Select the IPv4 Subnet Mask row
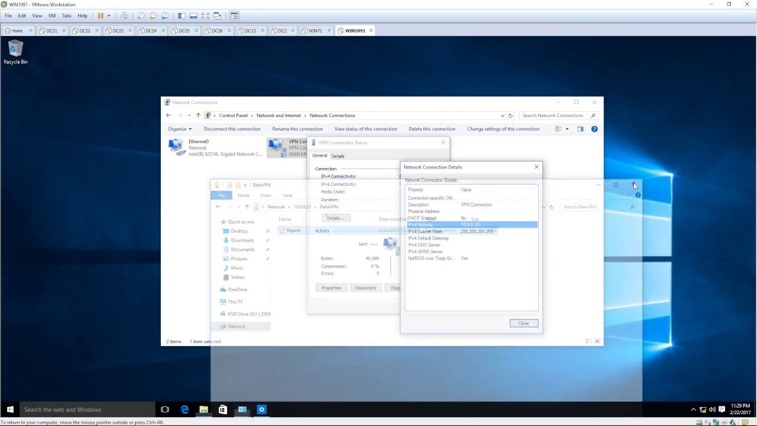This screenshot has height=426, width=757. pyautogui.click(x=472, y=231)
